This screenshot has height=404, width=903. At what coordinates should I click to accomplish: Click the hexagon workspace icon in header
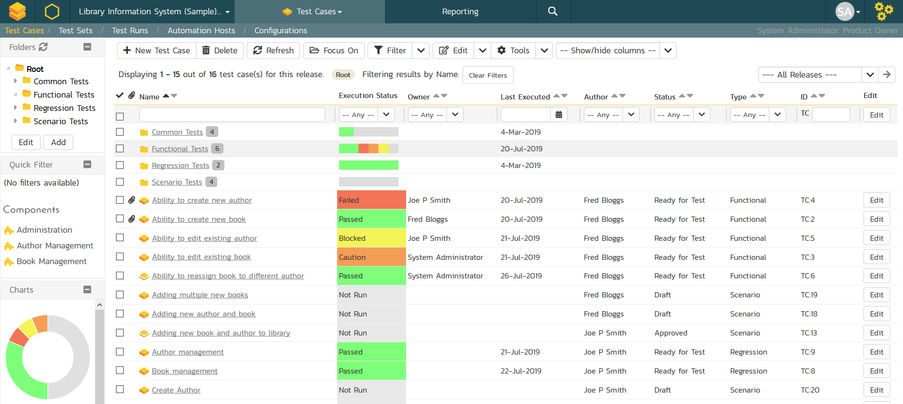click(x=52, y=11)
